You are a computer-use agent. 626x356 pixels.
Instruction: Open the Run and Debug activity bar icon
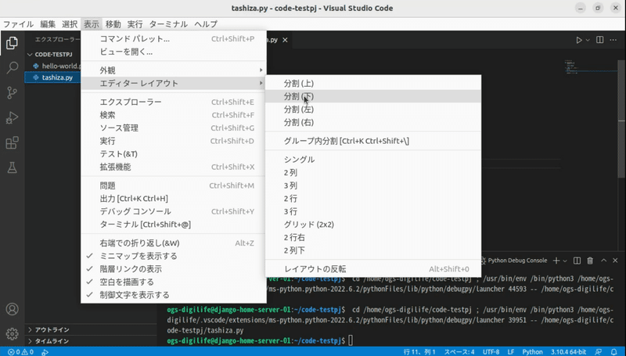[x=12, y=117]
